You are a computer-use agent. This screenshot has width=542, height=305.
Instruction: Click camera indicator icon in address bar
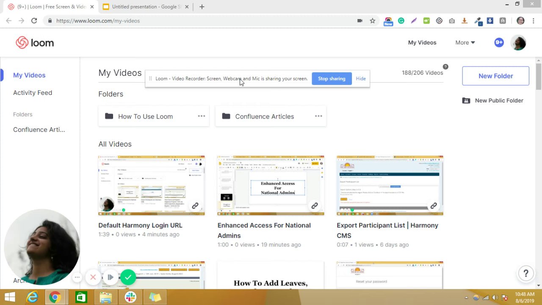click(359, 20)
